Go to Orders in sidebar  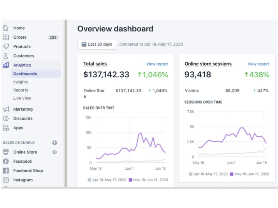(20, 37)
